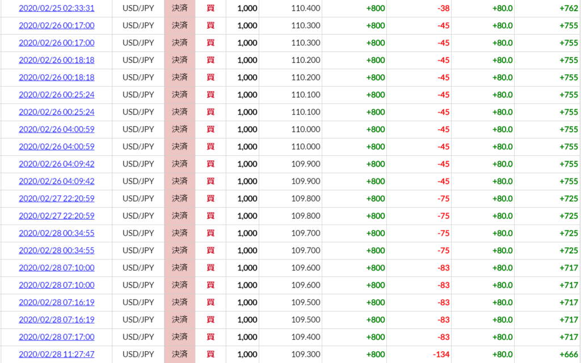The image size is (581, 363).
Task: Click USD/JPY in the 2020/02/28 07:17:00 row
Action: pos(138,337)
